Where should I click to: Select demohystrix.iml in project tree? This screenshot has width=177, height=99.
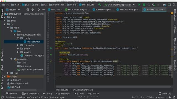[17, 83]
